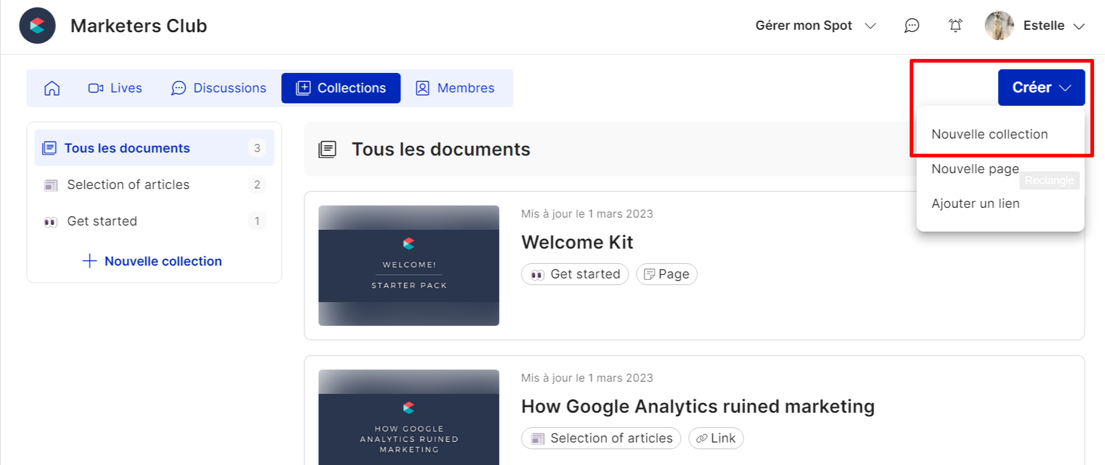Open the Membres tab
The image size is (1105, 465).
tap(455, 88)
